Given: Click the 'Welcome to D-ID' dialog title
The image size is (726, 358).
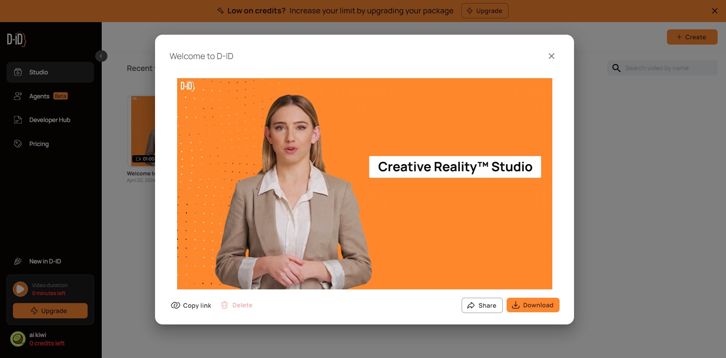Looking at the screenshot, I should click(x=201, y=56).
